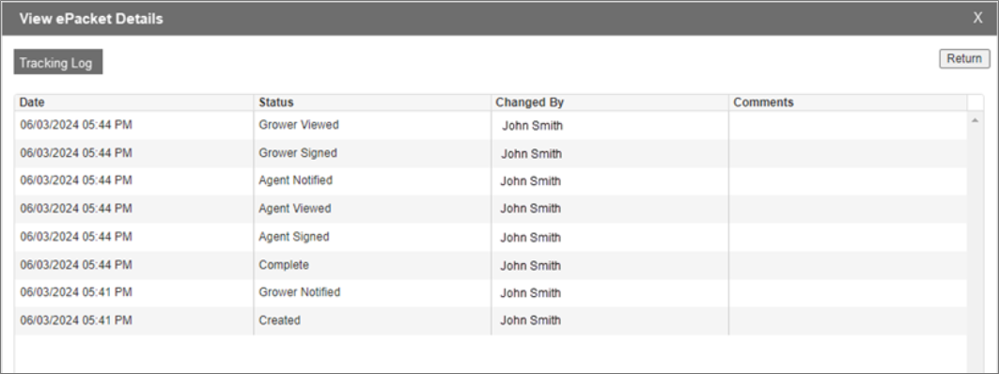999x374 pixels.
Task: Select the Agent Signed row
Action: point(491,237)
